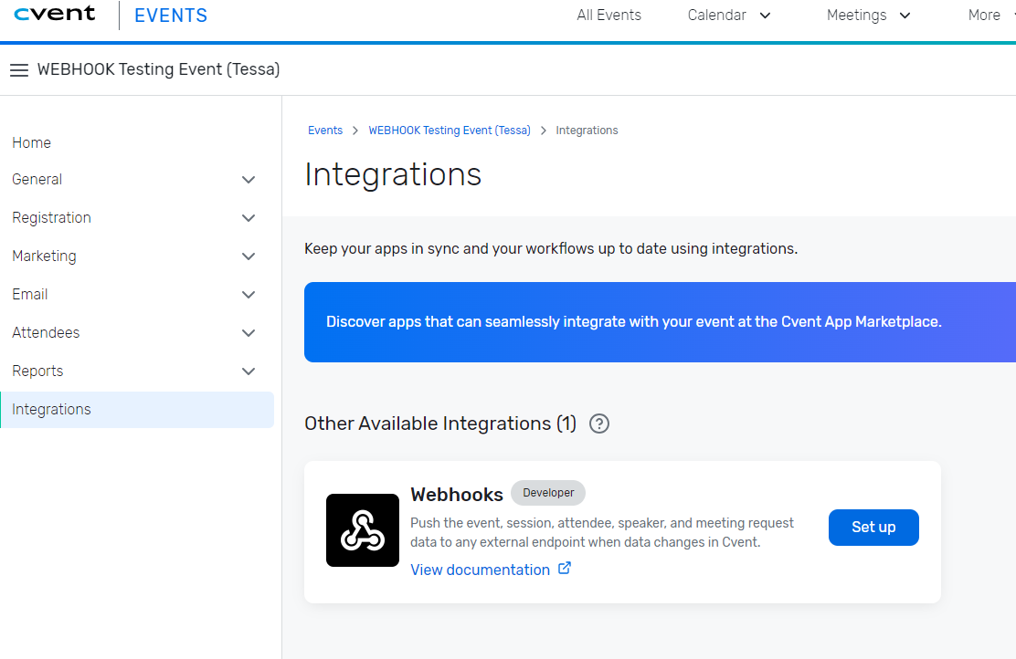Click the Developer badge on Webhooks
This screenshot has height=659, width=1016.
click(548, 493)
